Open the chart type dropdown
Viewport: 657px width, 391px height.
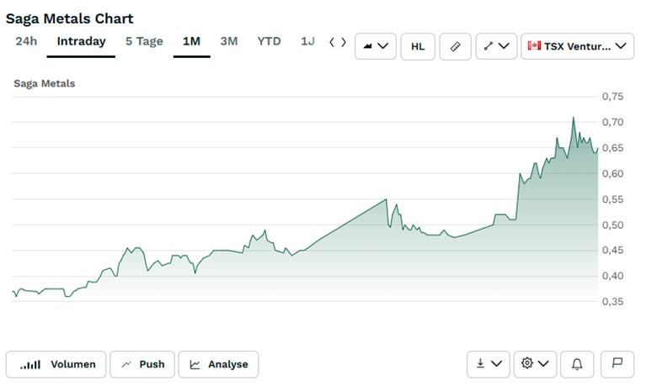(x=376, y=46)
